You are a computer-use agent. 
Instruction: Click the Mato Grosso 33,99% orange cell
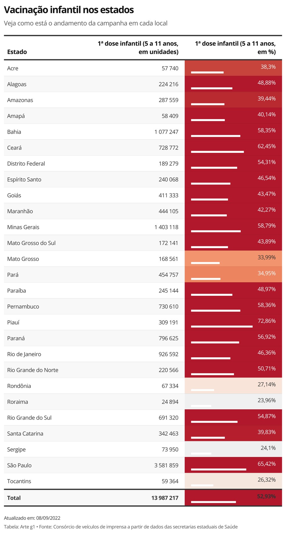coord(233,259)
